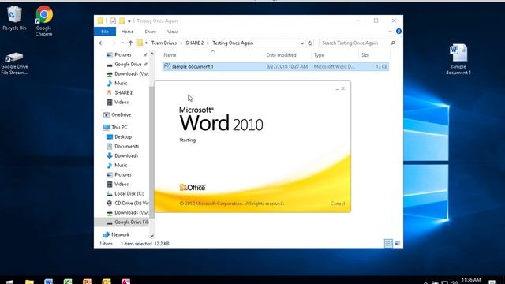Click the double-chevron at the address bar start
Screen dimensions: 505x284
tap(147, 43)
